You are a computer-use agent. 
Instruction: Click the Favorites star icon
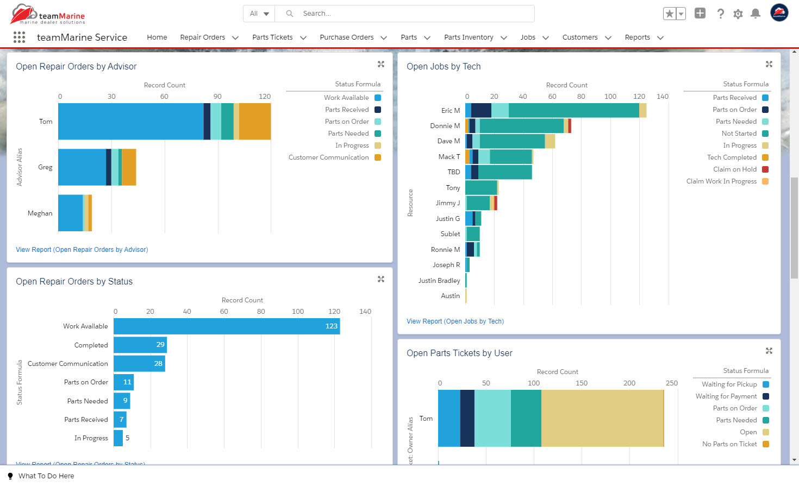tap(670, 13)
